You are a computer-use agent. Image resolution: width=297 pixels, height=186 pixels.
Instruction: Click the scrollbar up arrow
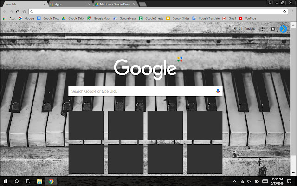[293, 25]
